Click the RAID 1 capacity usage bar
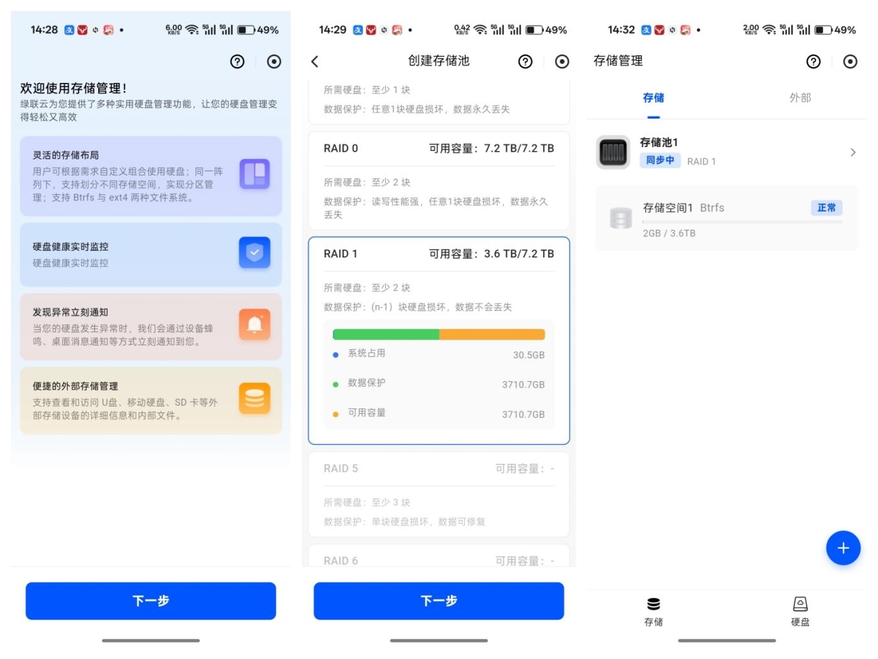The height and width of the screenshot is (659, 878). [439, 335]
